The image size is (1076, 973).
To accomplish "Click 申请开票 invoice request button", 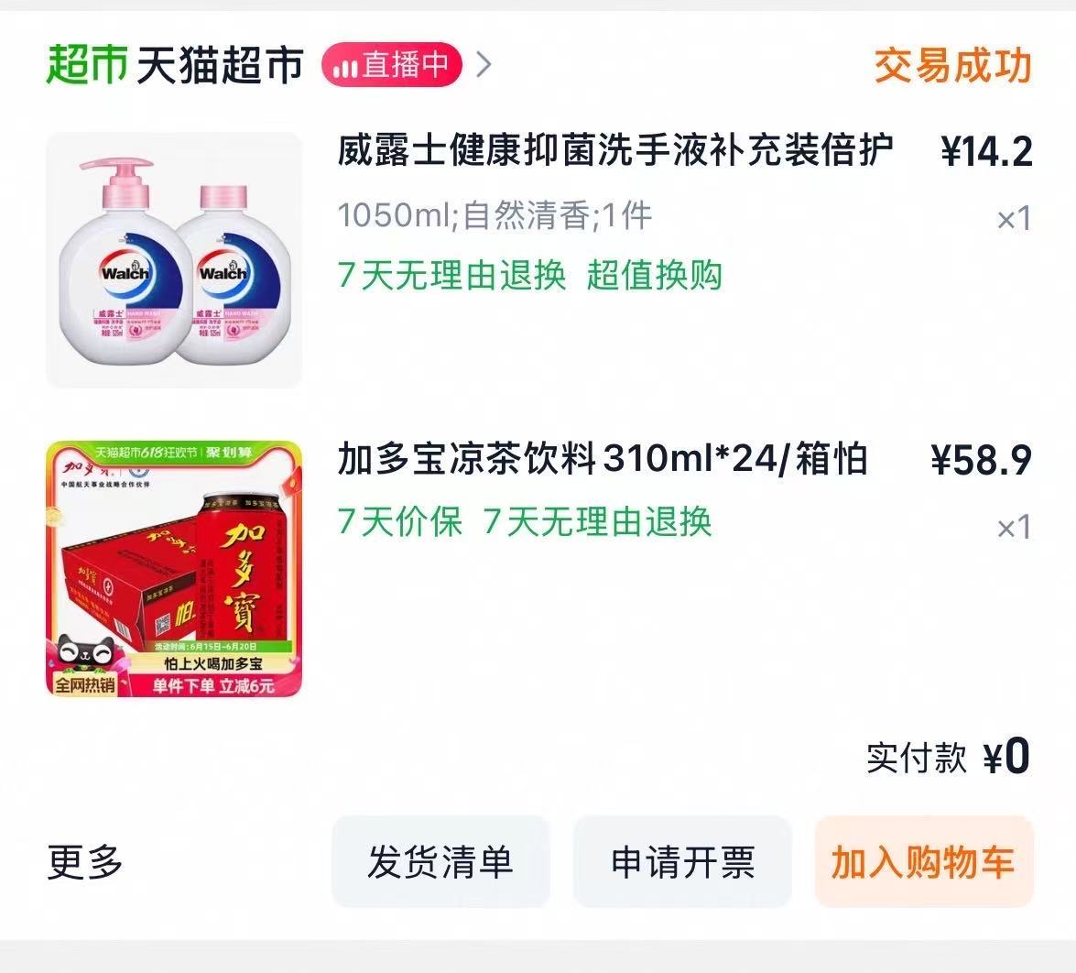I will click(x=683, y=862).
